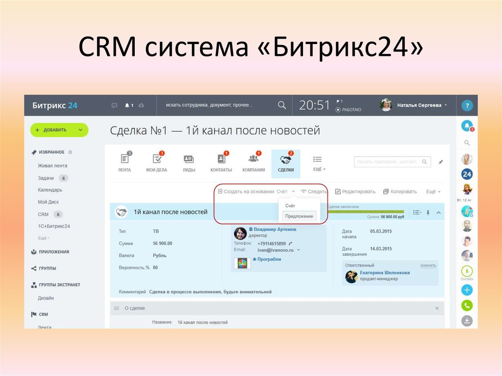
Task: Open the notifications bell showing 1
Action: [129, 105]
